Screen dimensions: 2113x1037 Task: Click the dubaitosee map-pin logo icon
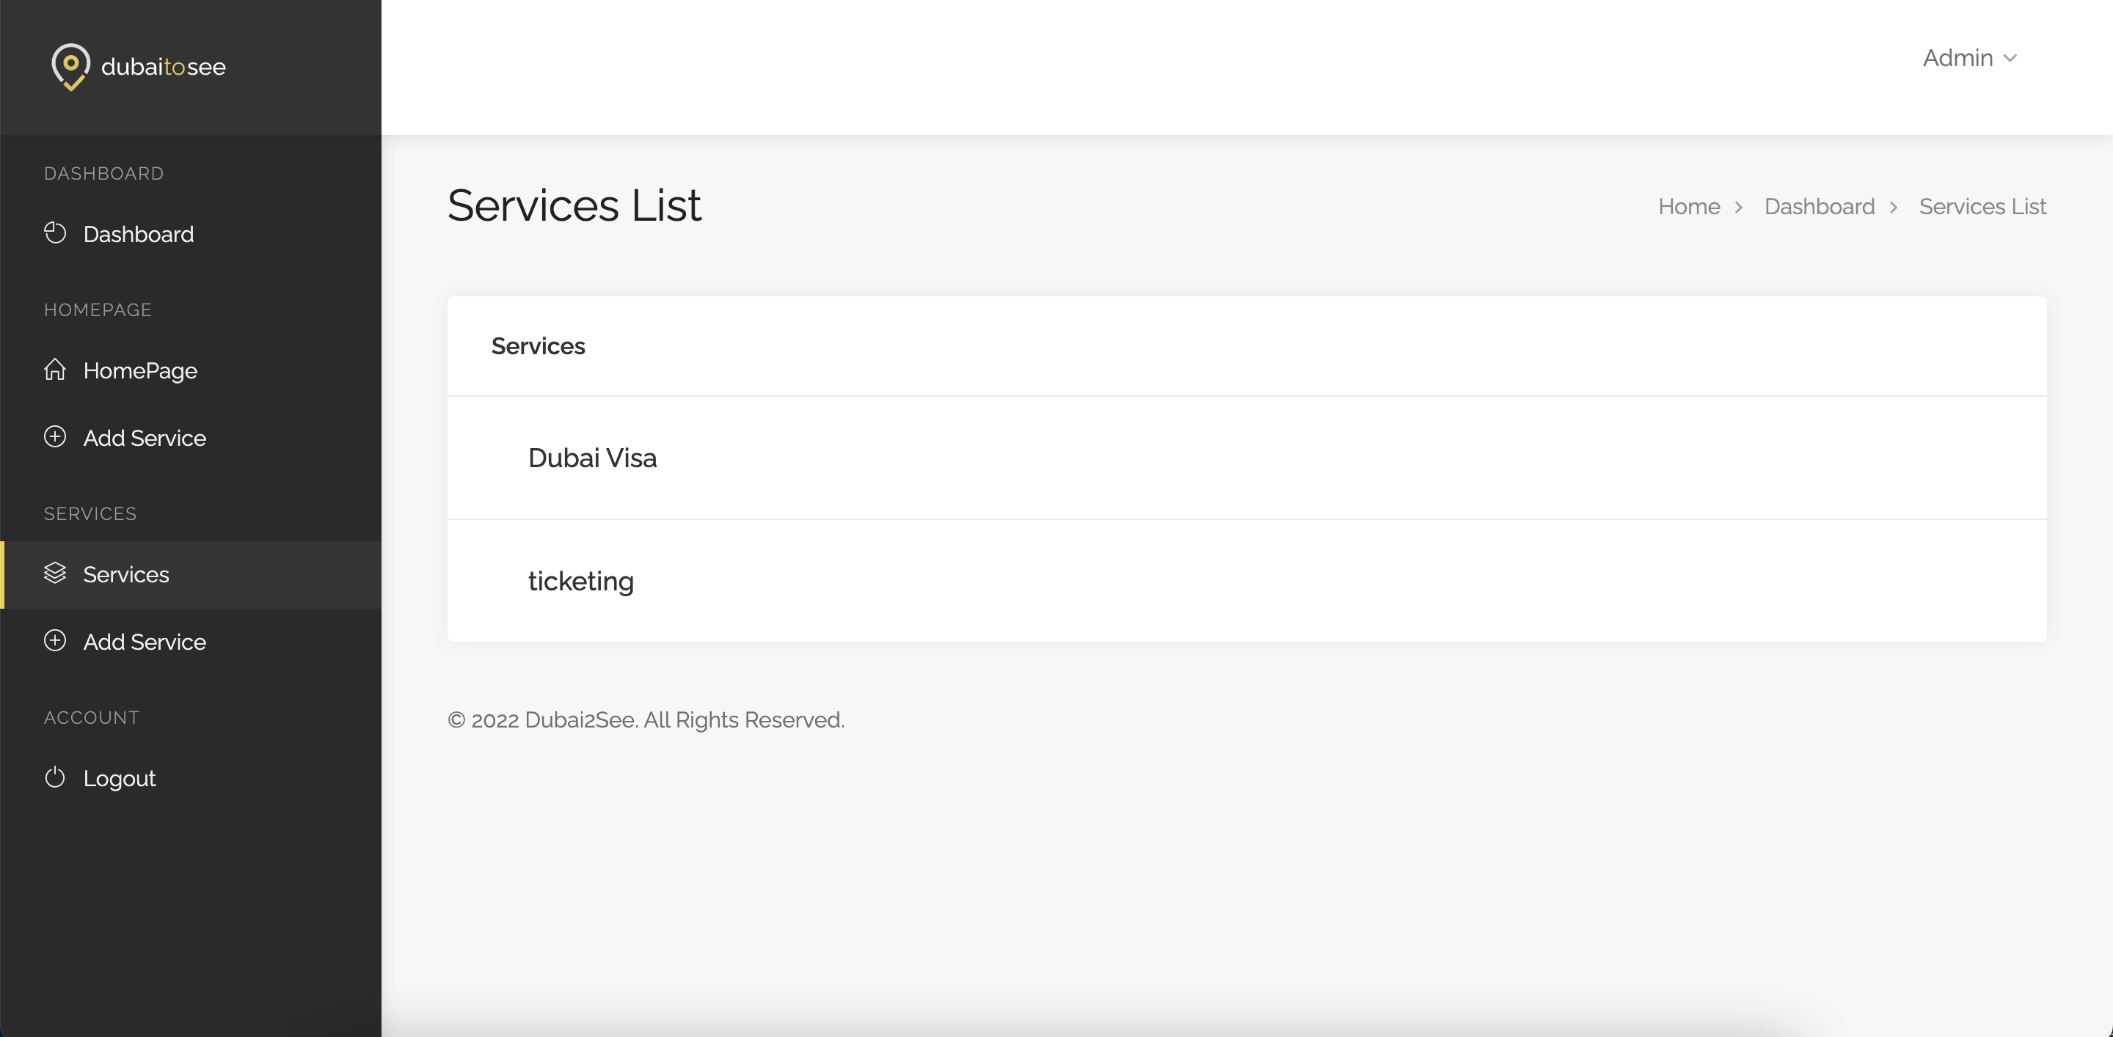pos(70,67)
